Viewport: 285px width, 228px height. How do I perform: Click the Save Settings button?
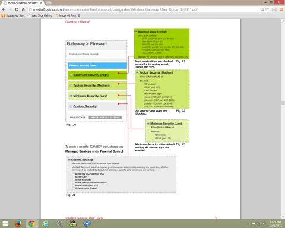pos(78,118)
